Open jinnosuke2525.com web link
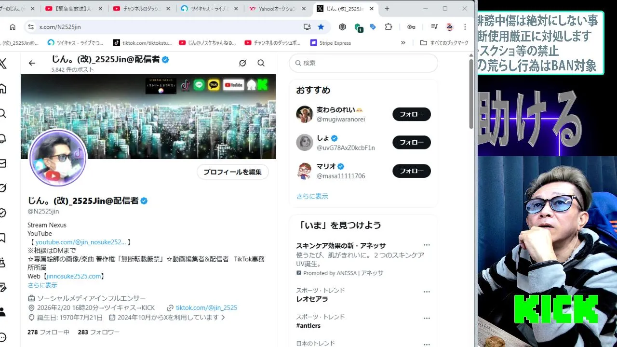Viewport: 617px width, 347px height. pos(74,276)
